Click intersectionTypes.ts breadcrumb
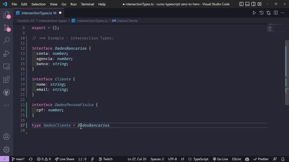 click(x=92, y=21)
